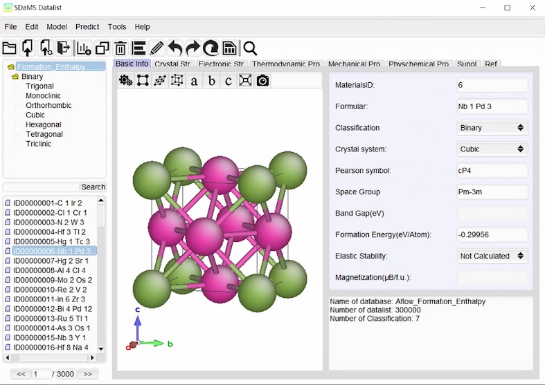Click the redo arrow icon

point(193,48)
